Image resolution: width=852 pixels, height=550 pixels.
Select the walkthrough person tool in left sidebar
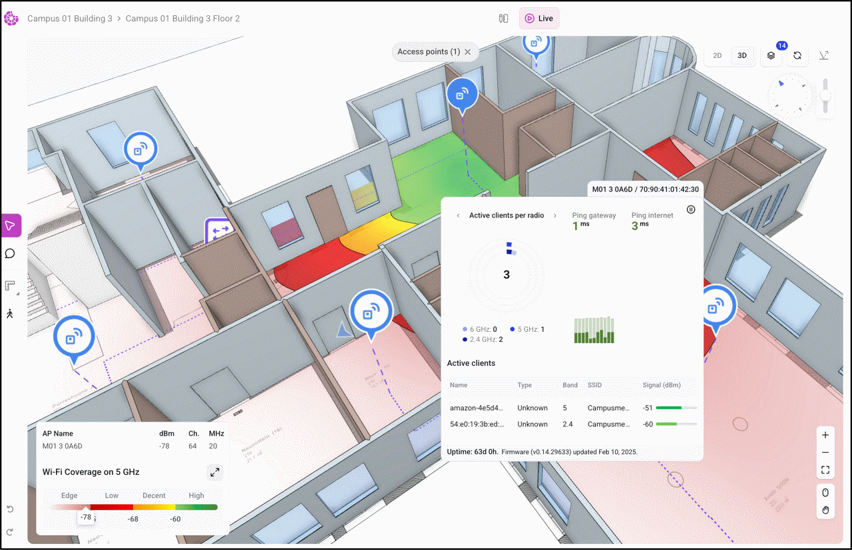coord(10,313)
